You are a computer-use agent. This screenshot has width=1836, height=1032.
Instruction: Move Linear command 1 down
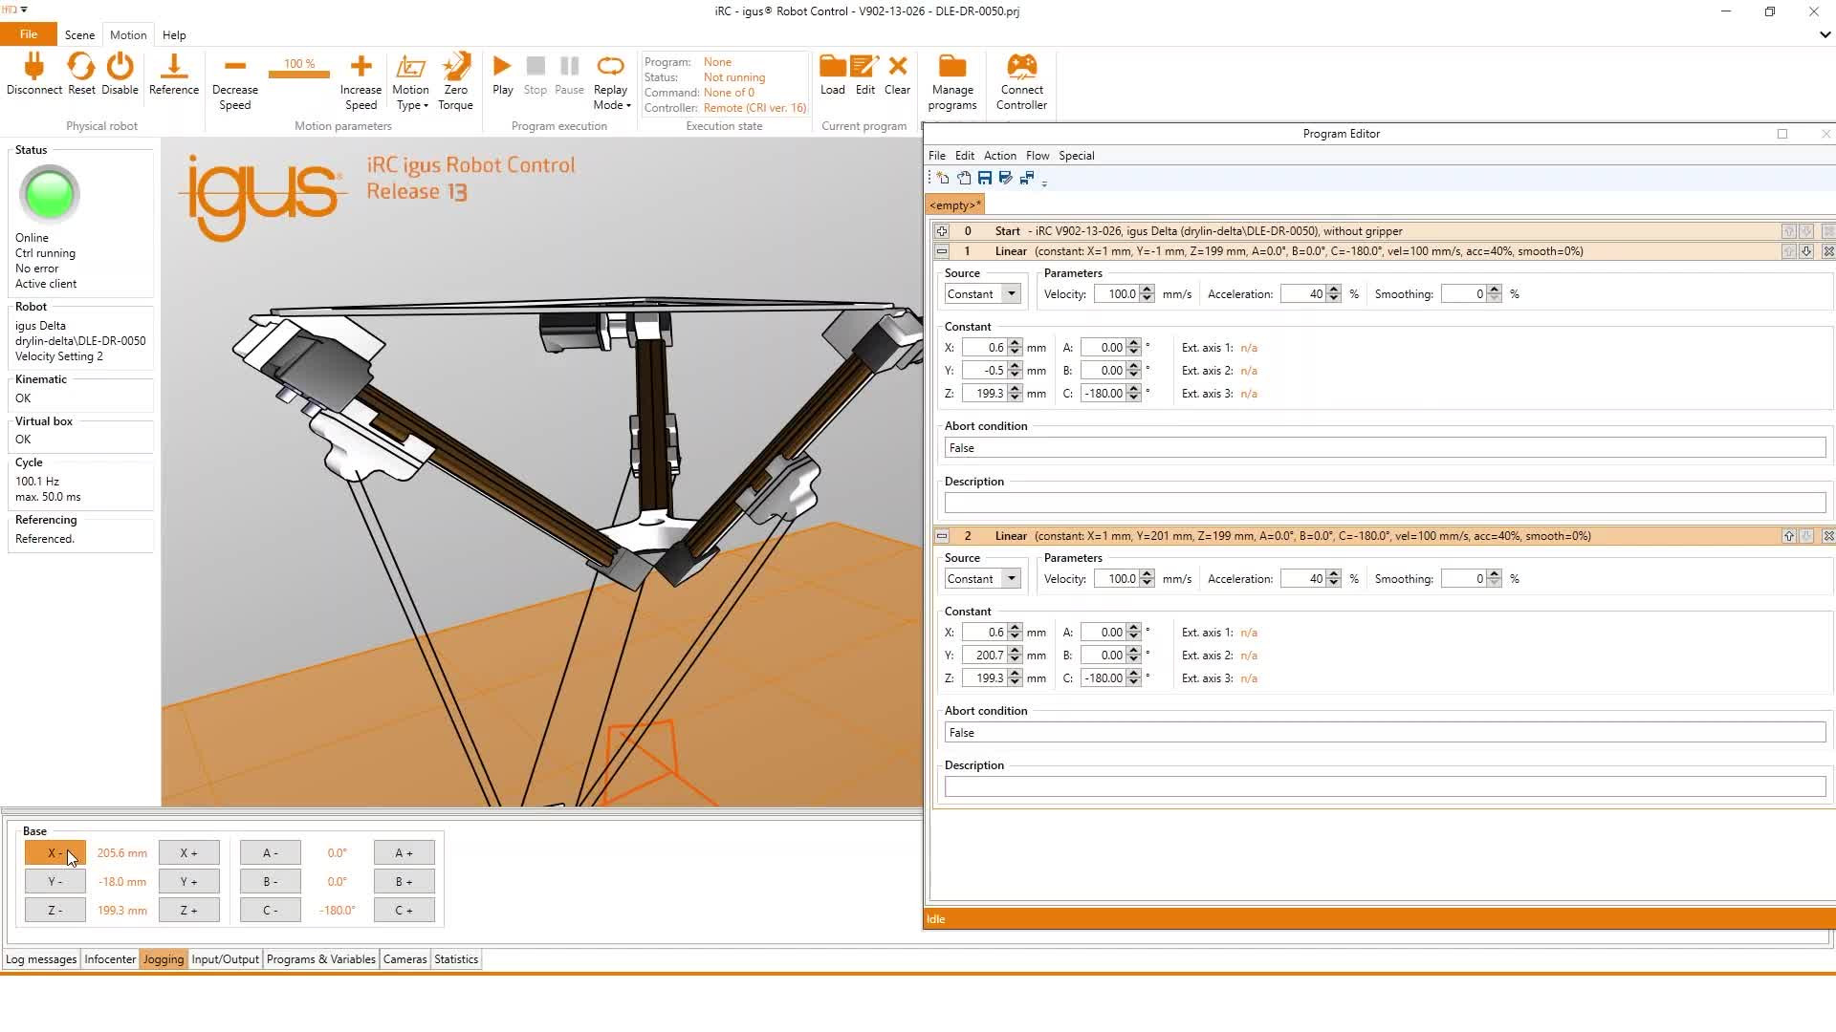tap(1806, 251)
